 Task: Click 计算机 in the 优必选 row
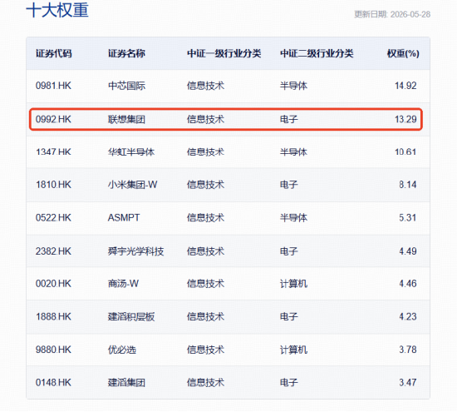[x=293, y=350]
